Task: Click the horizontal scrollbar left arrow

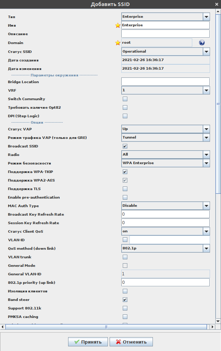Action: 2,327
